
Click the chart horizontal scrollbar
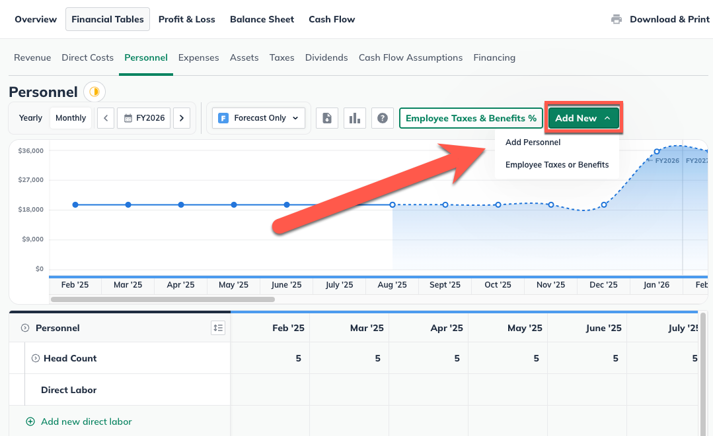coord(163,299)
